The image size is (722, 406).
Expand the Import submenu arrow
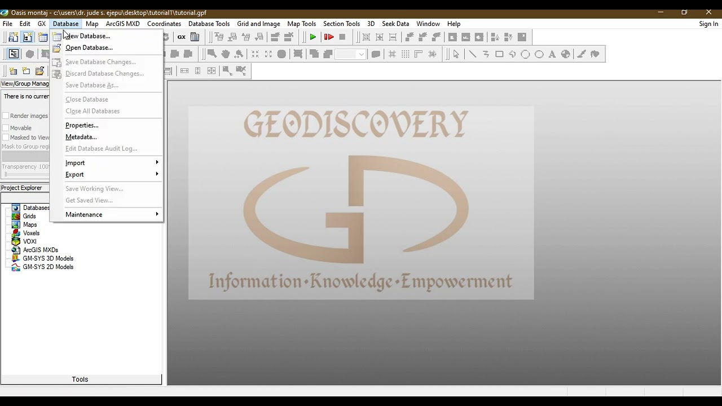(157, 163)
